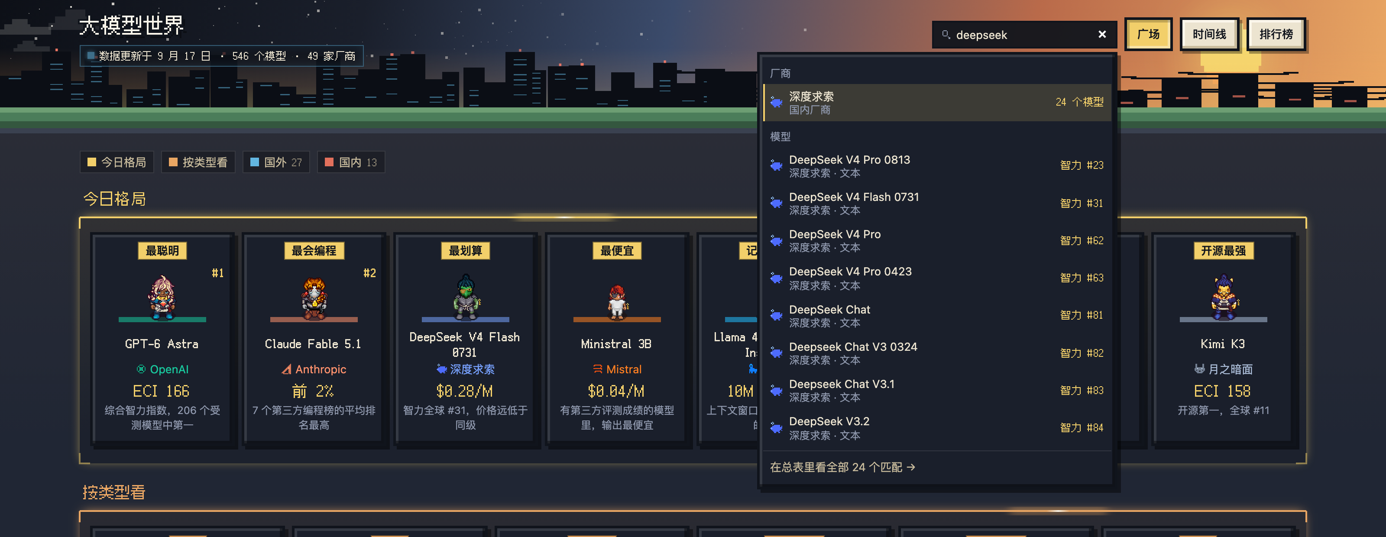1386x537 pixels.
Task: Click the 最会编程 badge label
Action: point(314,251)
